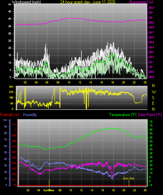Screen dimensions: 163x195
Task: Click the 'SunRise' marker label
Action: pyautogui.click(x=49, y=190)
